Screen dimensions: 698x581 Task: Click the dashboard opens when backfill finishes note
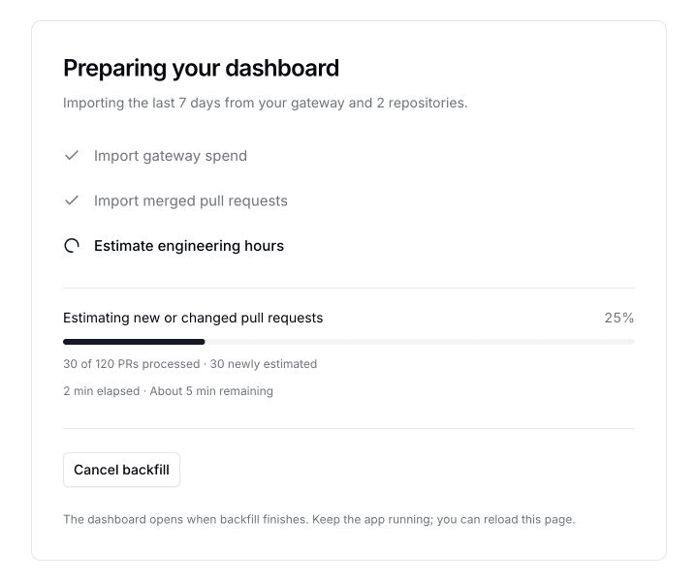319,519
